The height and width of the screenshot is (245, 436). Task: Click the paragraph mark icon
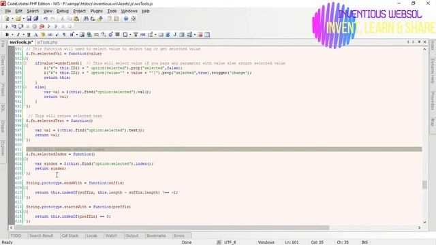(x=64, y=35)
